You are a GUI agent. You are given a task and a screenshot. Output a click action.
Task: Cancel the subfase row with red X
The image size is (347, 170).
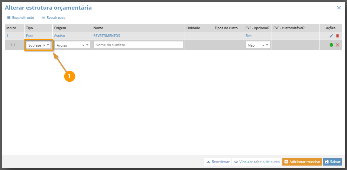pyautogui.click(x=337, y=45)
